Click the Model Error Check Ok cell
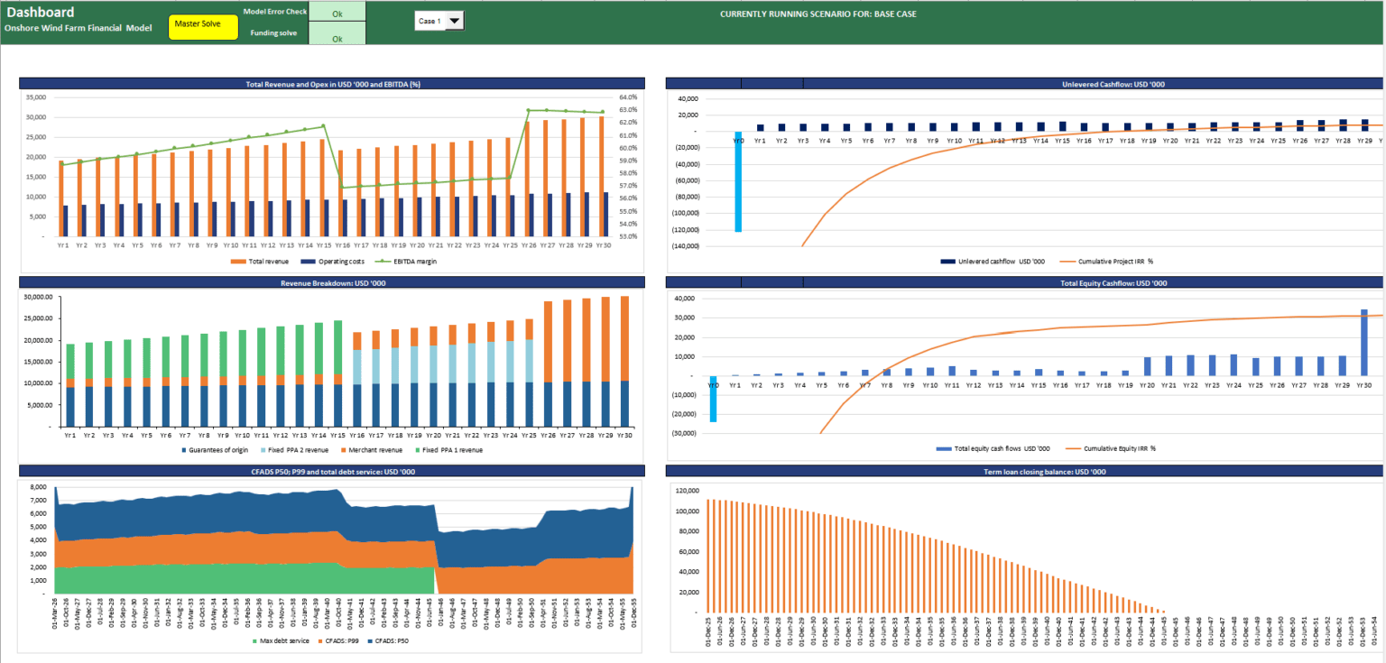 coord(336,13)
